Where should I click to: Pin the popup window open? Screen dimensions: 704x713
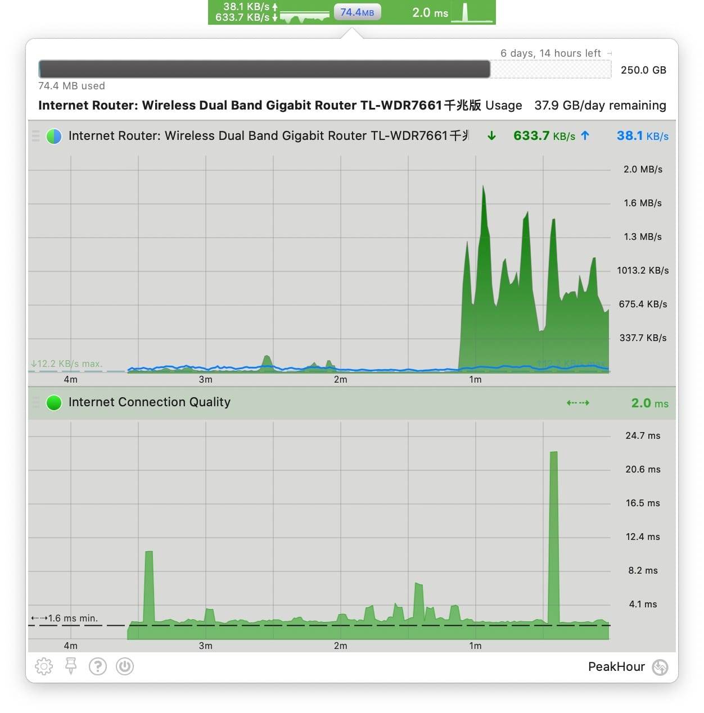[x=71, y=666]
